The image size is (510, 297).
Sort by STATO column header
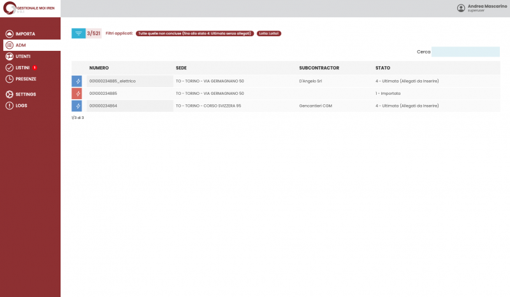coord(382,67)
